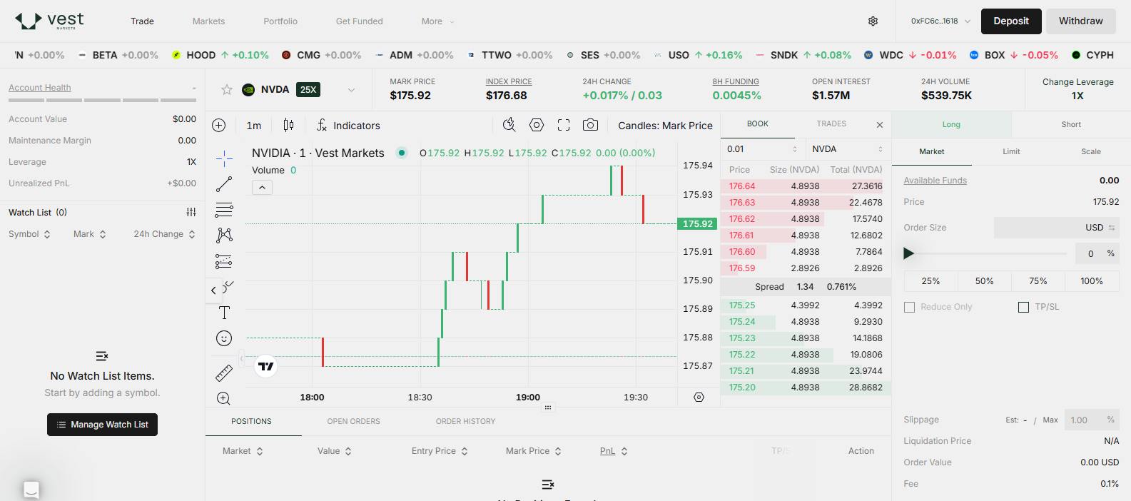Click Change Leverage 1X

[1077, 89]
